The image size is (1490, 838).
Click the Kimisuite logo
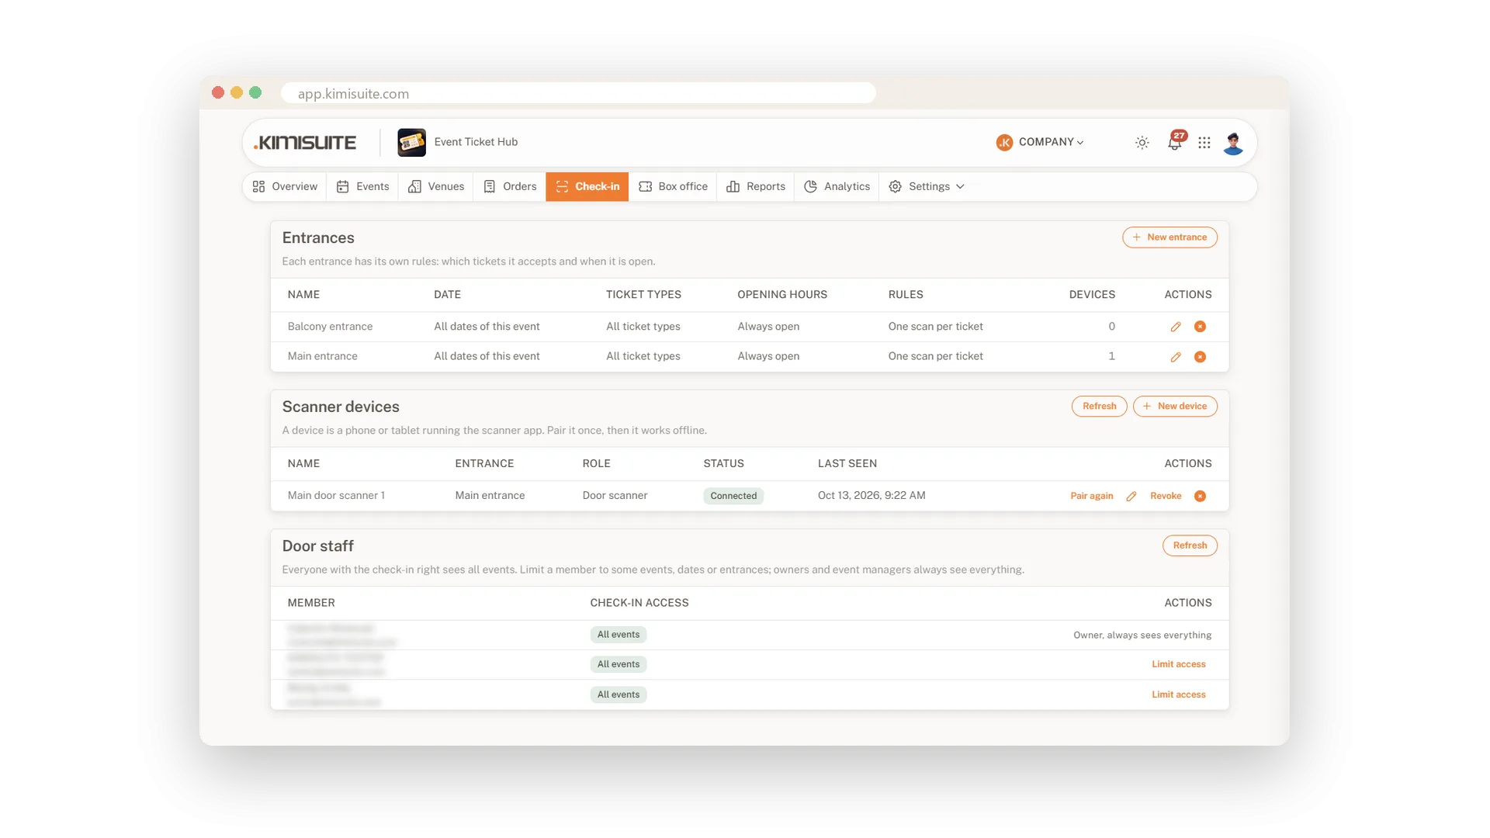(x=305, y=143)
